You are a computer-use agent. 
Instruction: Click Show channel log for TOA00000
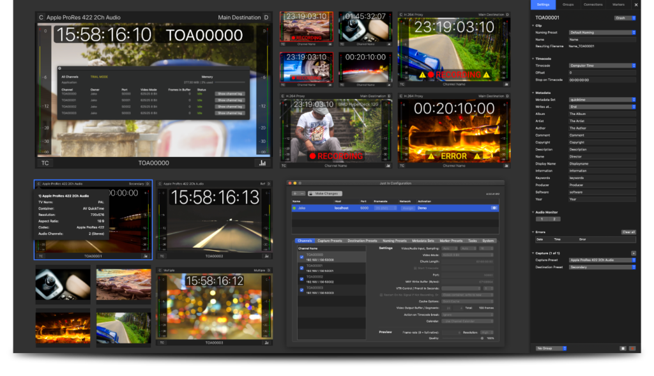[x=230, y=94]
